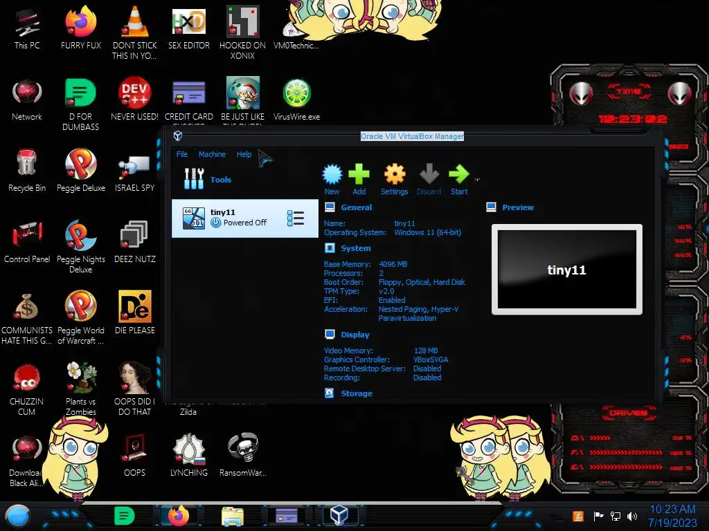Open Settings gear in VirtualBox toolbar
Image resolution: width=709 pixels, height=531 pixels.
click(x=394, y=179)
